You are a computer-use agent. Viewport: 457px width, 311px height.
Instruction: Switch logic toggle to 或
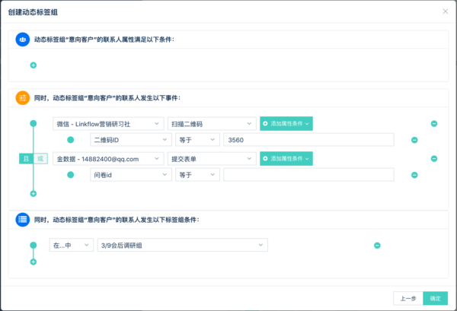(x=40, y=159)
